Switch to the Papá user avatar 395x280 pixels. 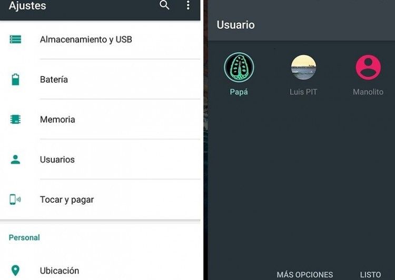239,67
